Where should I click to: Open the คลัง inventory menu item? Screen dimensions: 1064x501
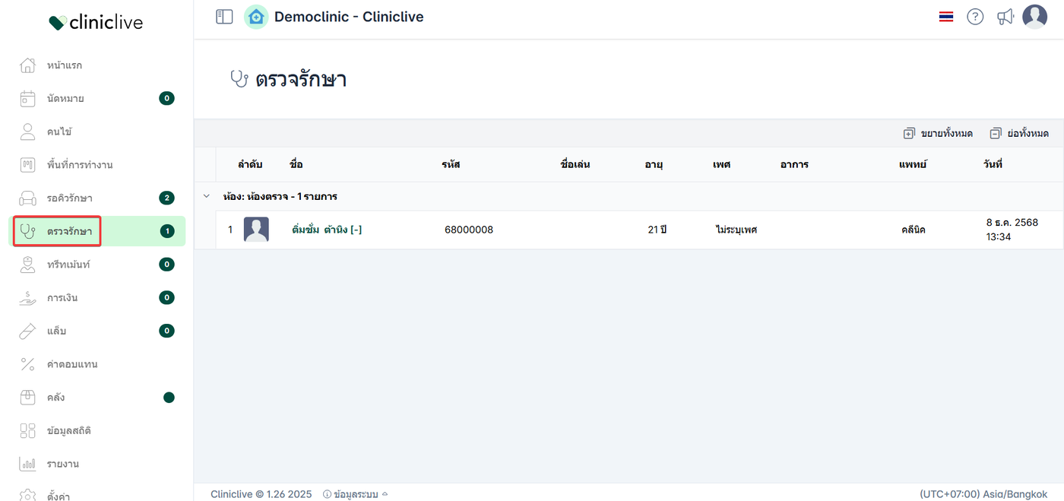(55, 398)
